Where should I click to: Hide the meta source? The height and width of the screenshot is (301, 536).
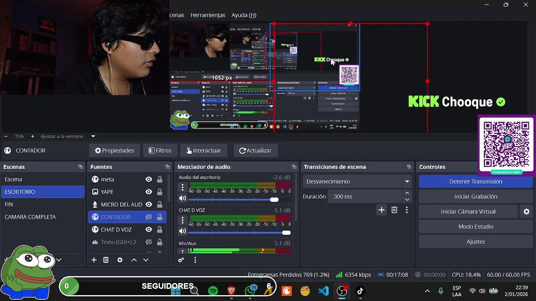pos(149,179)
